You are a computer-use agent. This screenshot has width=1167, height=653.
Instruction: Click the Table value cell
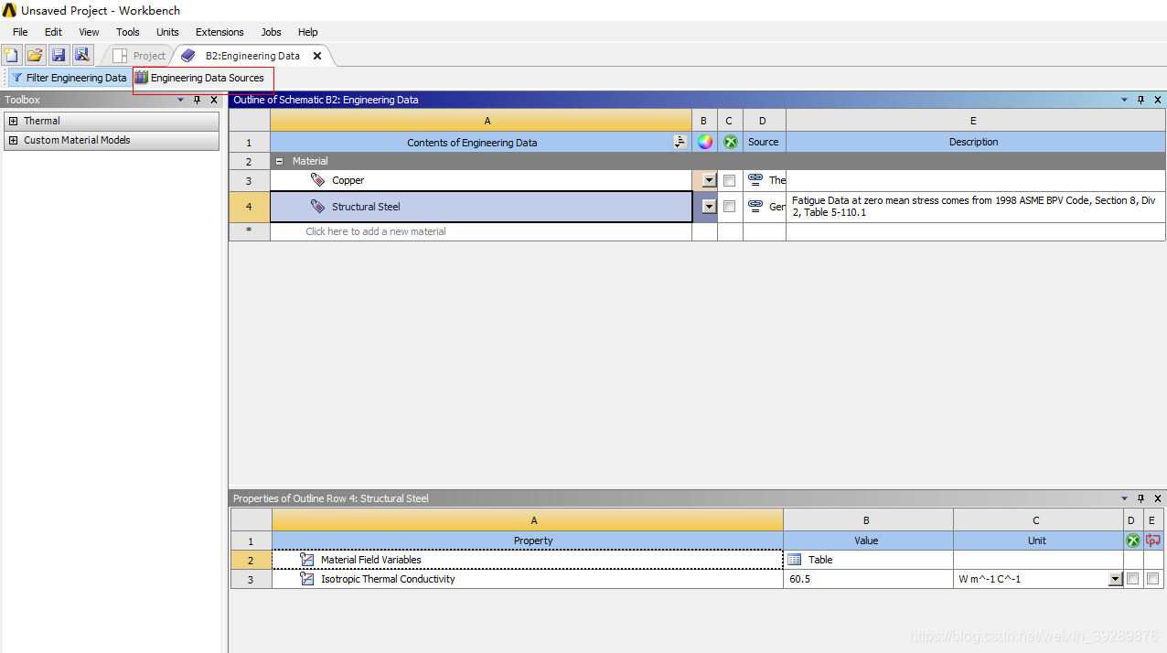pos(868,560)
